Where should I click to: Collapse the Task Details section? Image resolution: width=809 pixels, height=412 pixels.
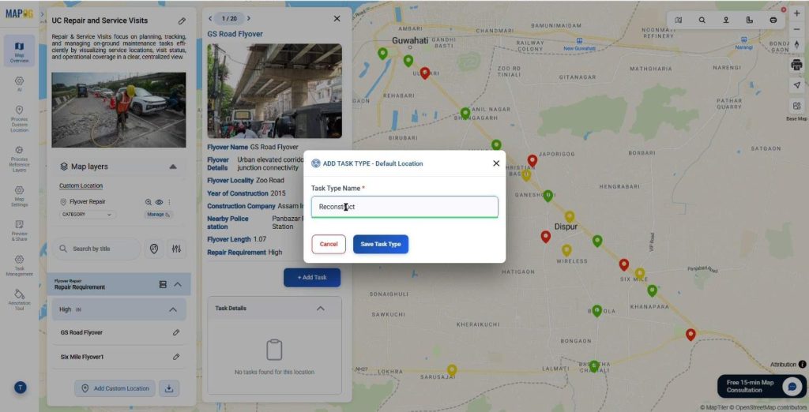(321, 309)
